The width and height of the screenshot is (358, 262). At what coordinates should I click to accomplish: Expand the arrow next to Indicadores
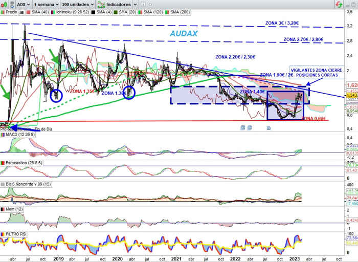(x=135, y=4)
